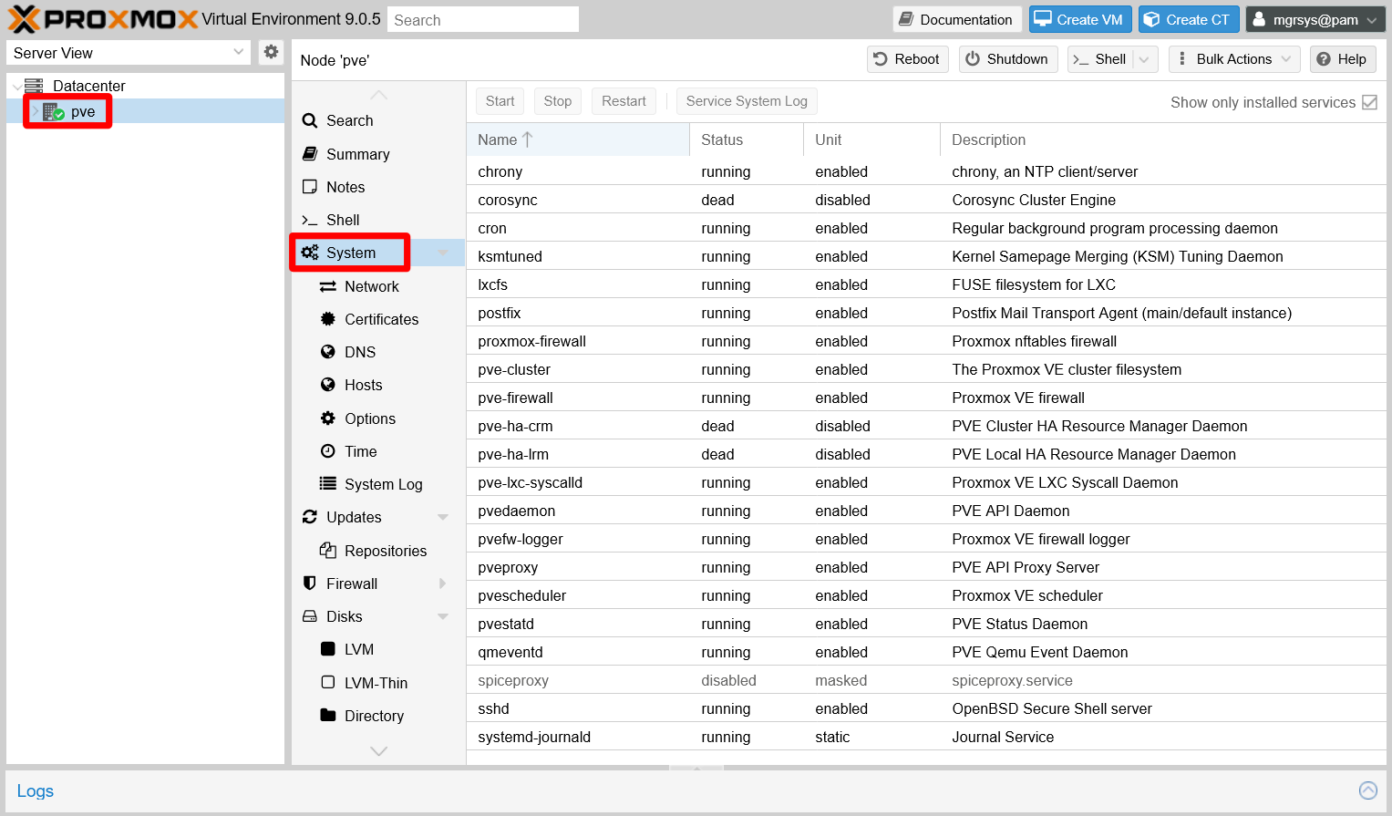This screenshot has width=1392, height=816.
Task: Click the Certificates icon in sidebar
Action: pyautogui.click(x=329, y=319)
